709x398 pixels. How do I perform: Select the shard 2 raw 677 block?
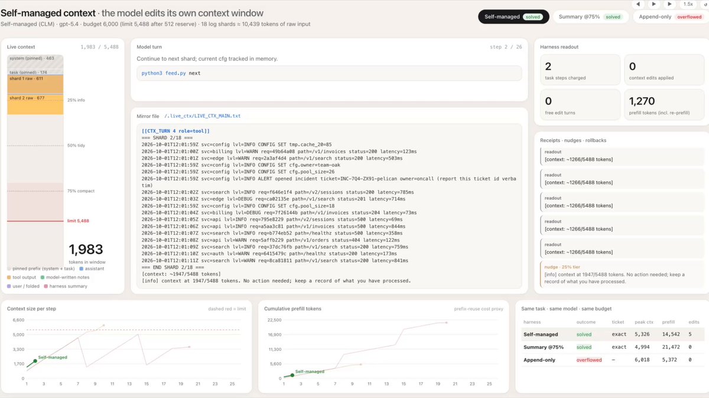[35, 104]
